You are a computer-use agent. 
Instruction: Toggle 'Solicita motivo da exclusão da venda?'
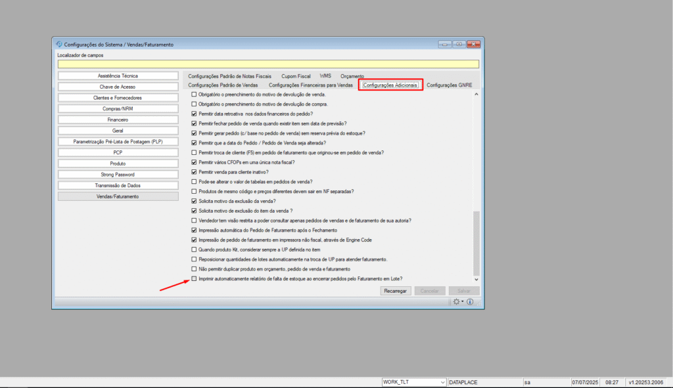(x=194, y=201)
